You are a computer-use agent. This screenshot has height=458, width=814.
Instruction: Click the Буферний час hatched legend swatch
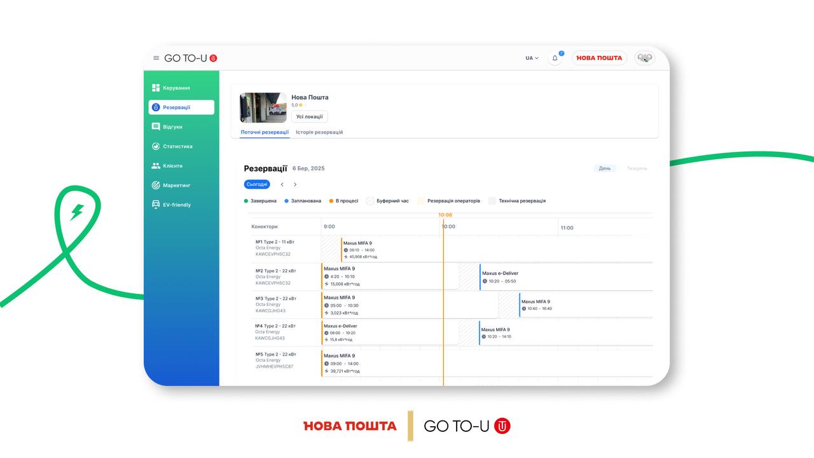370,201
